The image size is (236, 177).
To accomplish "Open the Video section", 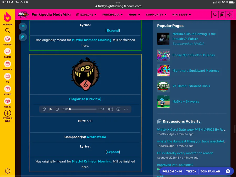I will tap(8, 91).
